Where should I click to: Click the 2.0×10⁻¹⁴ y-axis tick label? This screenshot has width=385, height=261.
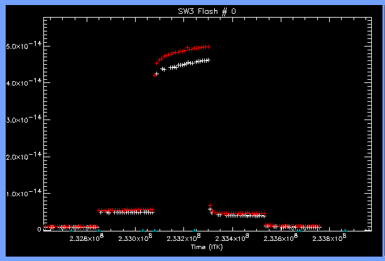(x=23, y=156)
